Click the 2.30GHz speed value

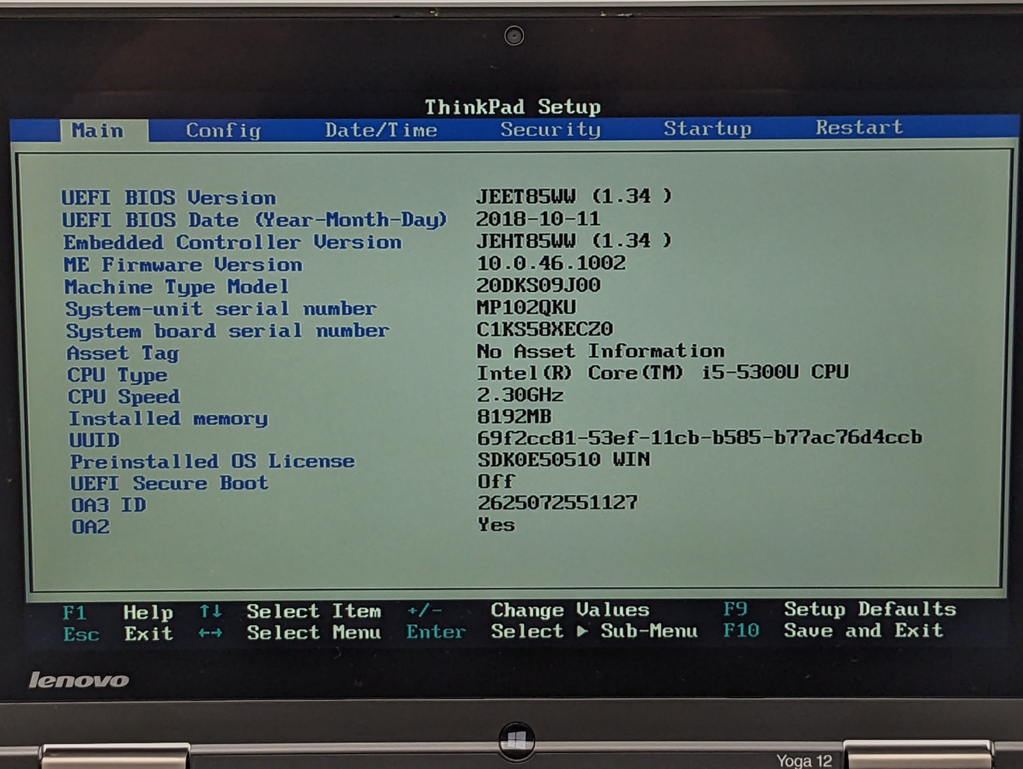click(520, 394)
